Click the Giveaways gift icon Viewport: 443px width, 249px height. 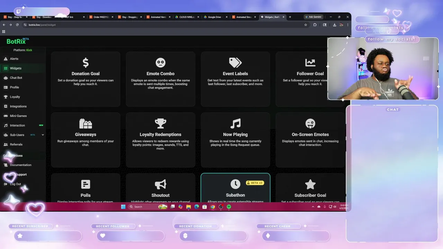(x=85, y=123)
